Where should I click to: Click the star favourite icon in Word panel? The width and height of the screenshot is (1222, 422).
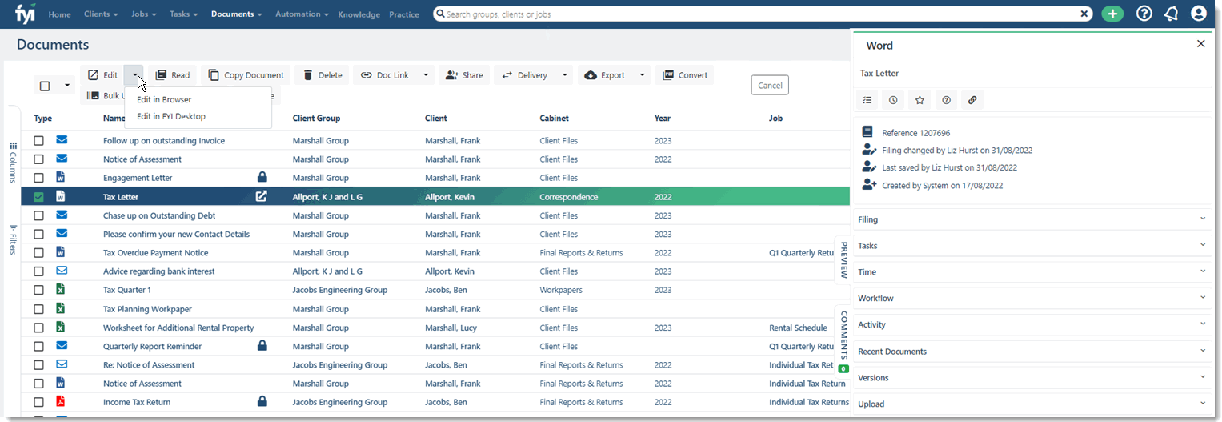tap(920, 100)
